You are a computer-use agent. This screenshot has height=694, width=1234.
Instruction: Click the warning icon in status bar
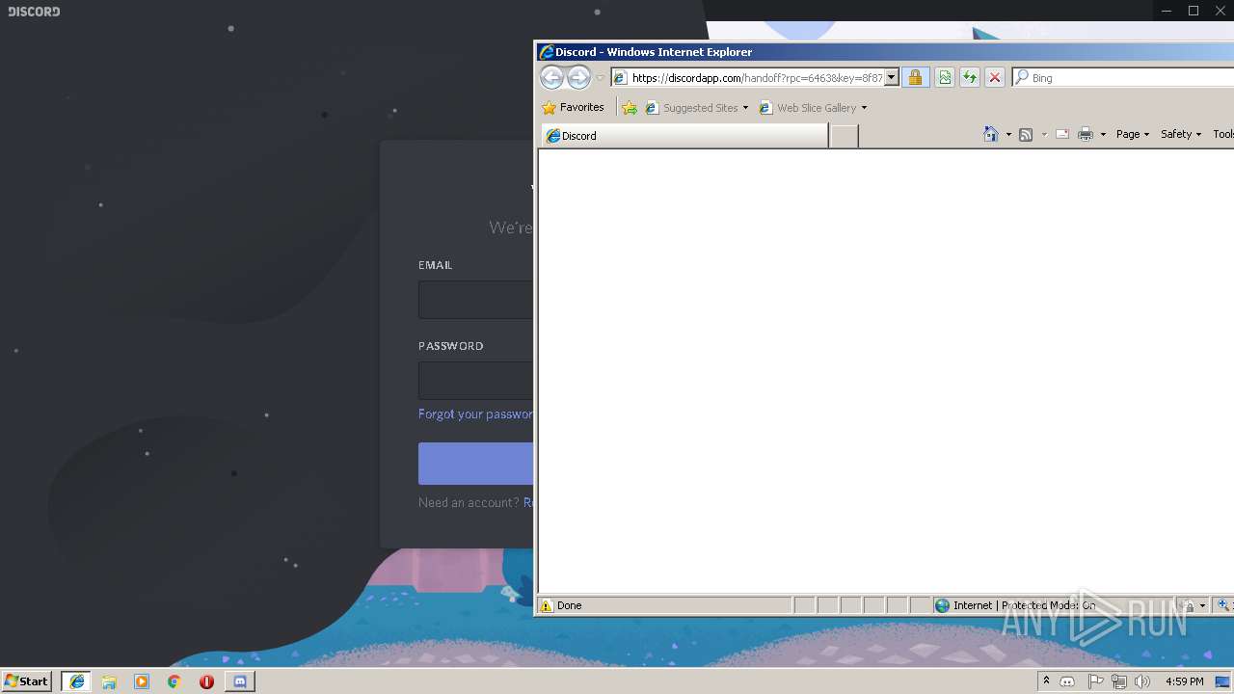tap(547, 605)
